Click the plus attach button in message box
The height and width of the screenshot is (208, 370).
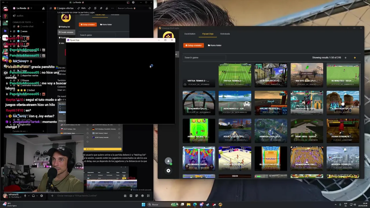coord(52,196)
